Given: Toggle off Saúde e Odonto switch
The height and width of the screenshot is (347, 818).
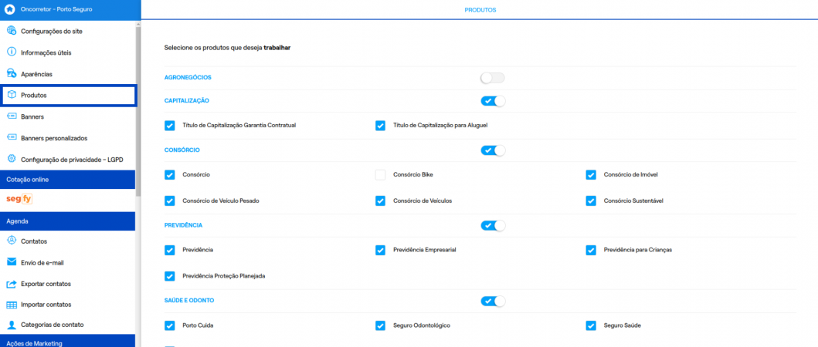Looking at the screenshot, I should click(493, 302).
